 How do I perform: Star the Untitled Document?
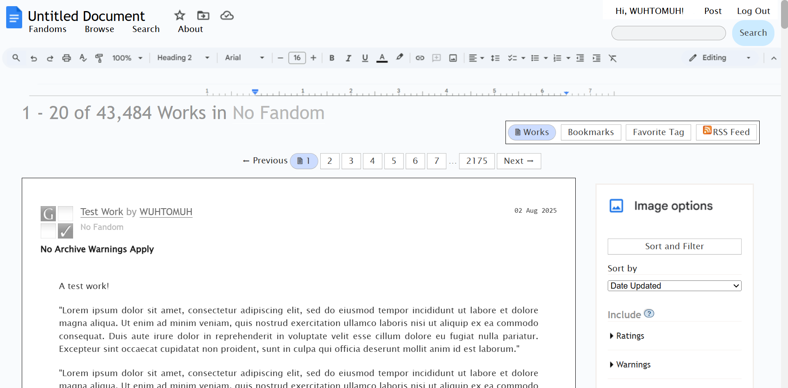[x=179, y=16]
